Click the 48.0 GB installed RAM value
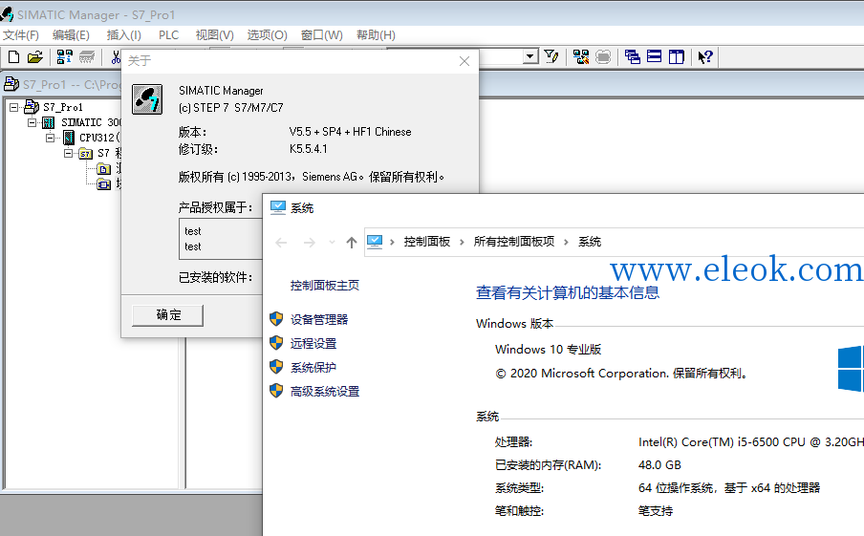This screenshot has height=536, width=864. click(x=659, y=465)
